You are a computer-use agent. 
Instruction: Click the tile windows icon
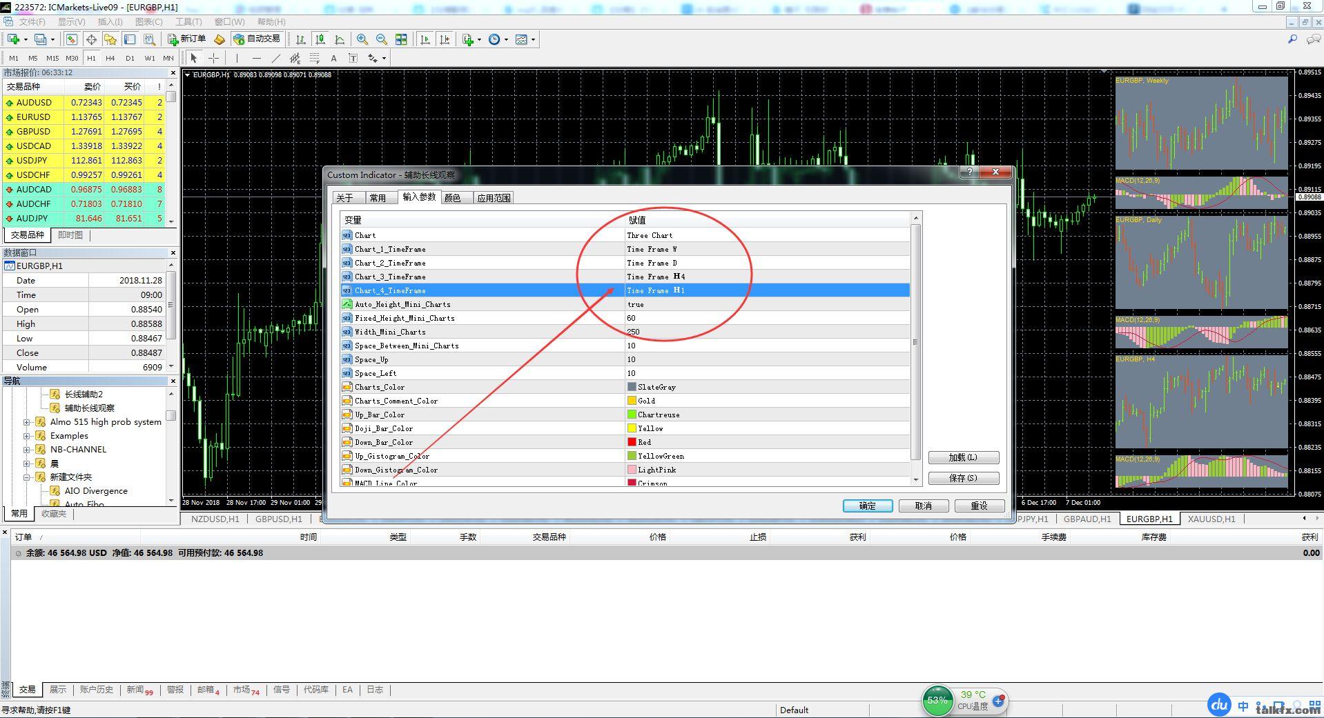click(x=401, y=39)
